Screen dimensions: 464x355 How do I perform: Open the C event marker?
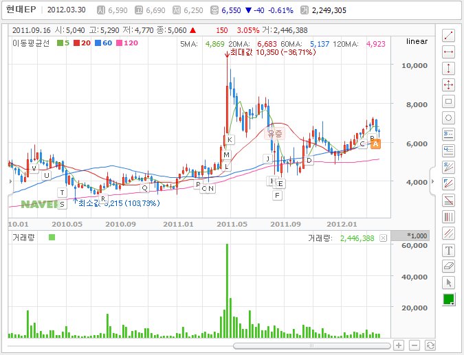[362, 144]
